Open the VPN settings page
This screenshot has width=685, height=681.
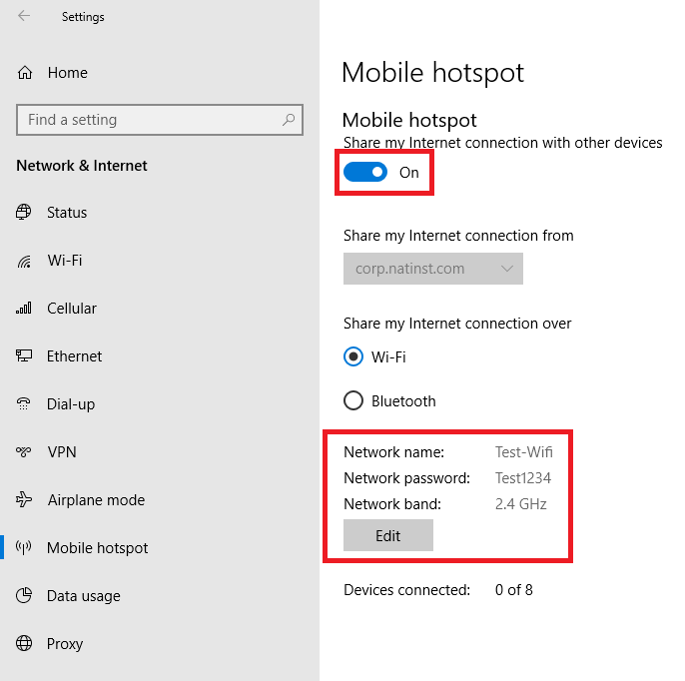62,451
